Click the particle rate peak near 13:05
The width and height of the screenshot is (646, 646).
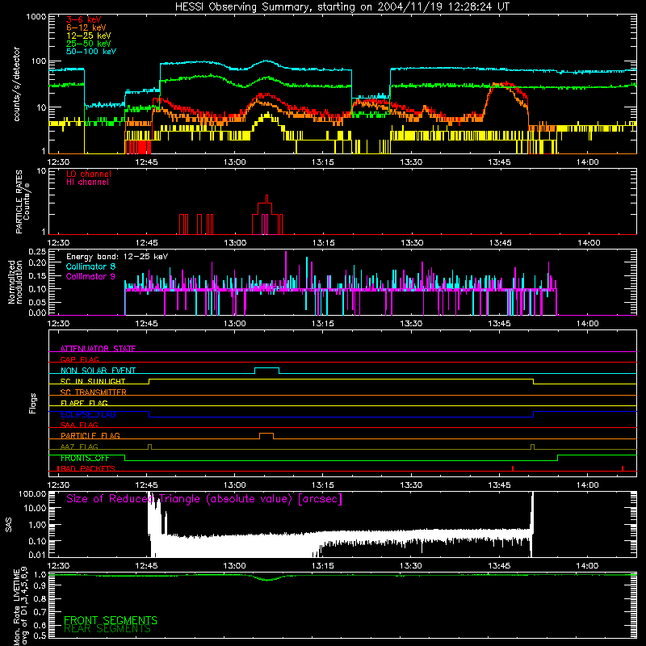[267, 198]
